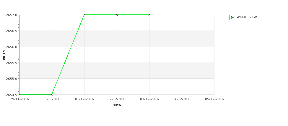Click the 01-12-2016 x-axis date label

click(84, 99)
